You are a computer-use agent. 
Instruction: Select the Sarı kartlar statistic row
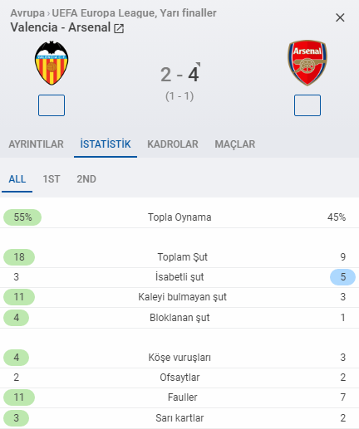[x=179, y=418]
